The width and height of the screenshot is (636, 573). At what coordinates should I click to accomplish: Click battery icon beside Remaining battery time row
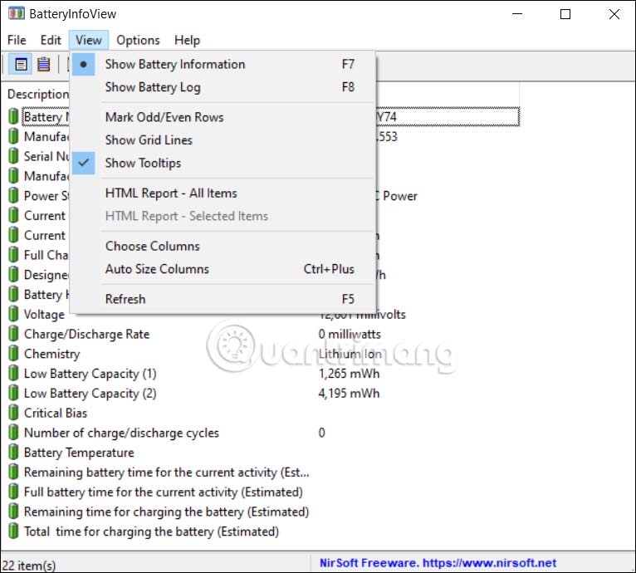coord(13,472)
